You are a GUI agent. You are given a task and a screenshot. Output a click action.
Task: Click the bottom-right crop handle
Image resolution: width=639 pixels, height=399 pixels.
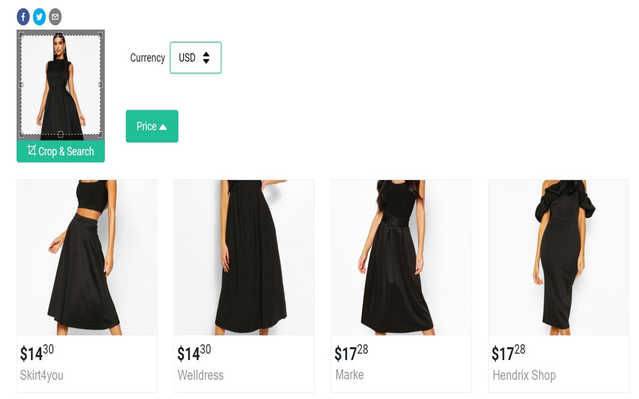[100, 134]
